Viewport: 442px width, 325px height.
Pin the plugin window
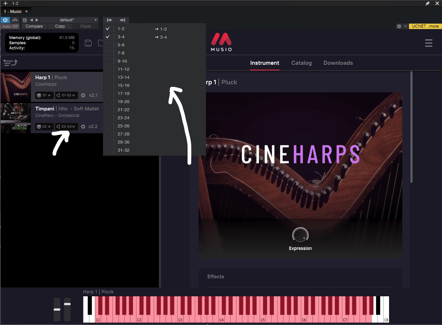click(427, 3)
